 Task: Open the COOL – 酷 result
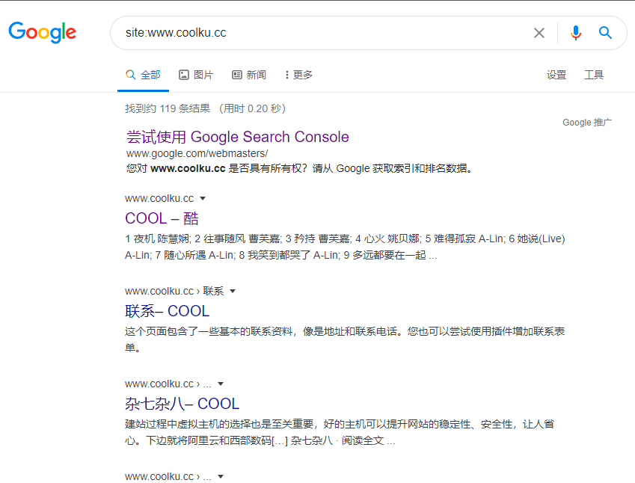162,218
